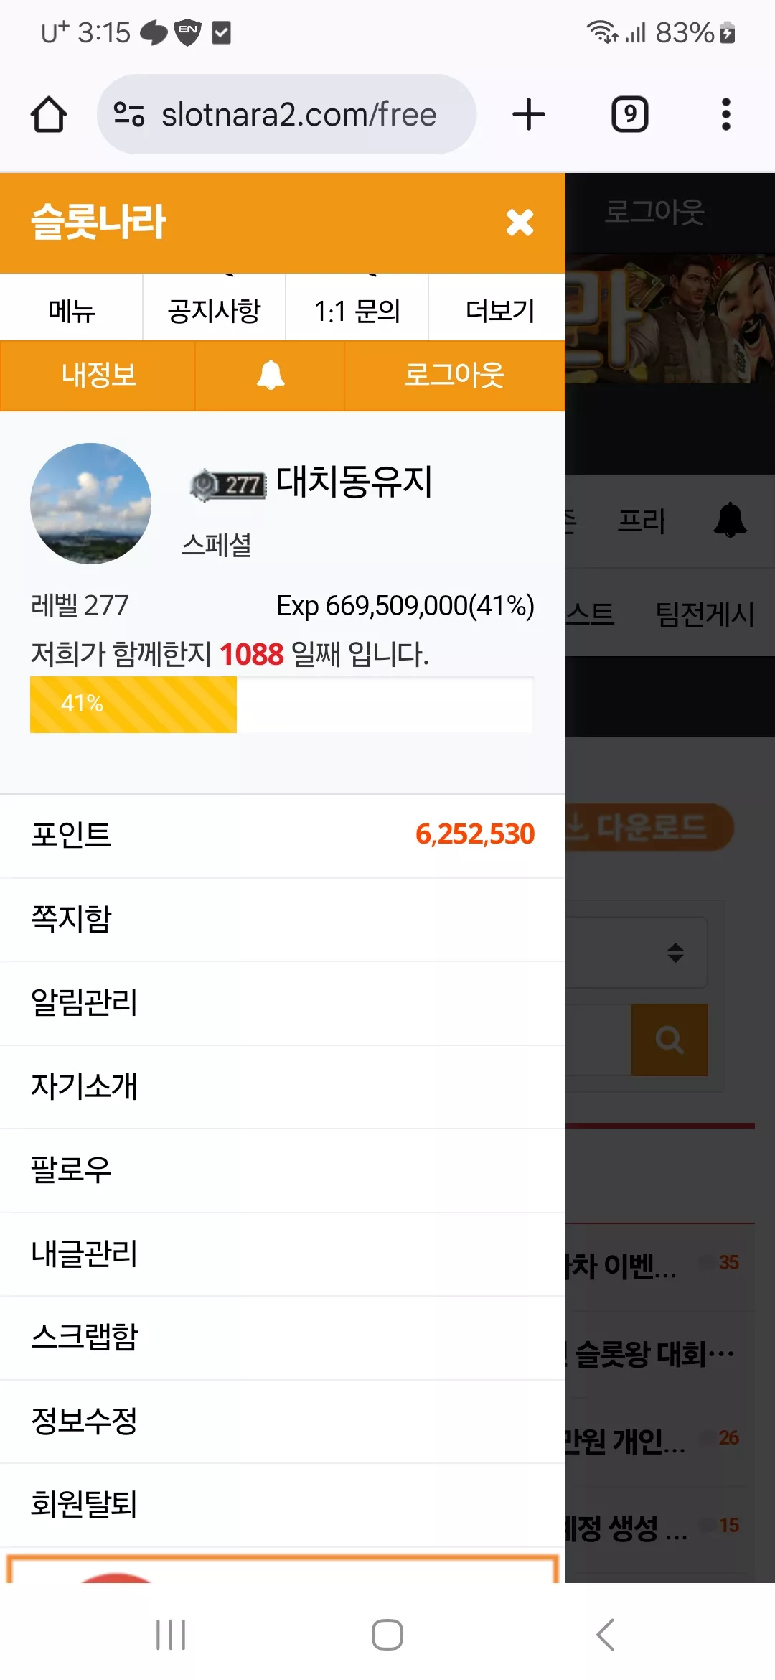
Task: Click the orange search magnifier button
Action: pyautogui.click(x=670, y=1040)
